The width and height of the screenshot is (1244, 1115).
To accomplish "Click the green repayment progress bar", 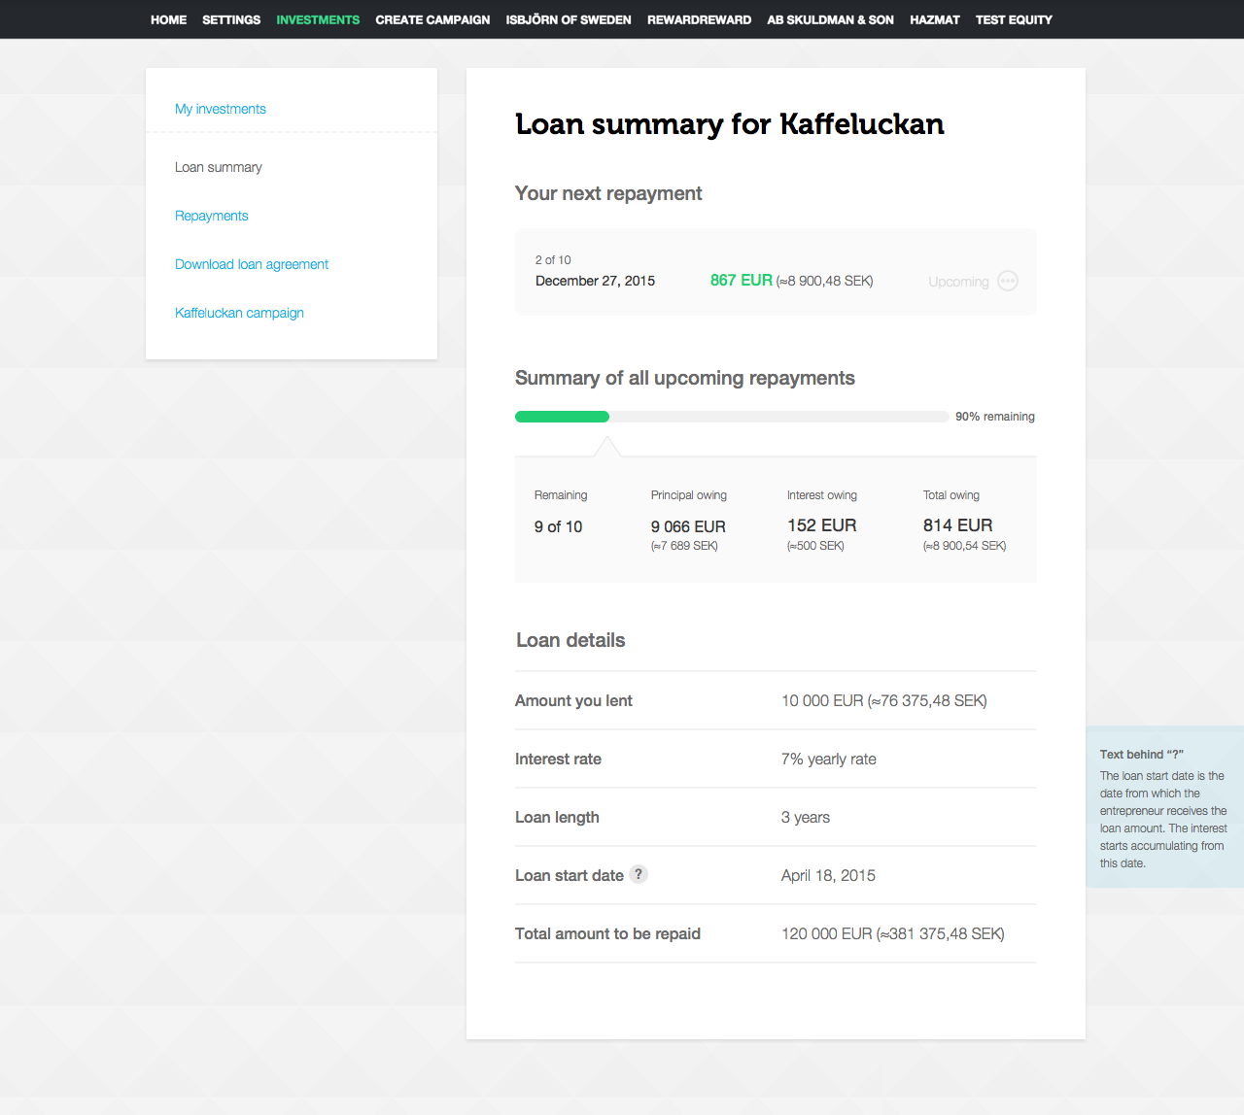I will 562,417.
